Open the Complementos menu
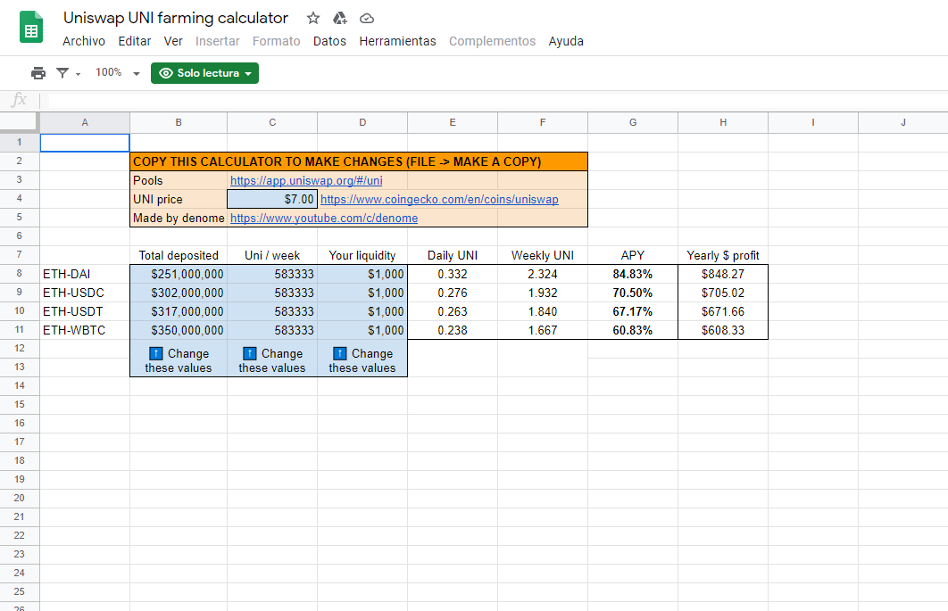948x611 pixels. click(492, 41)
